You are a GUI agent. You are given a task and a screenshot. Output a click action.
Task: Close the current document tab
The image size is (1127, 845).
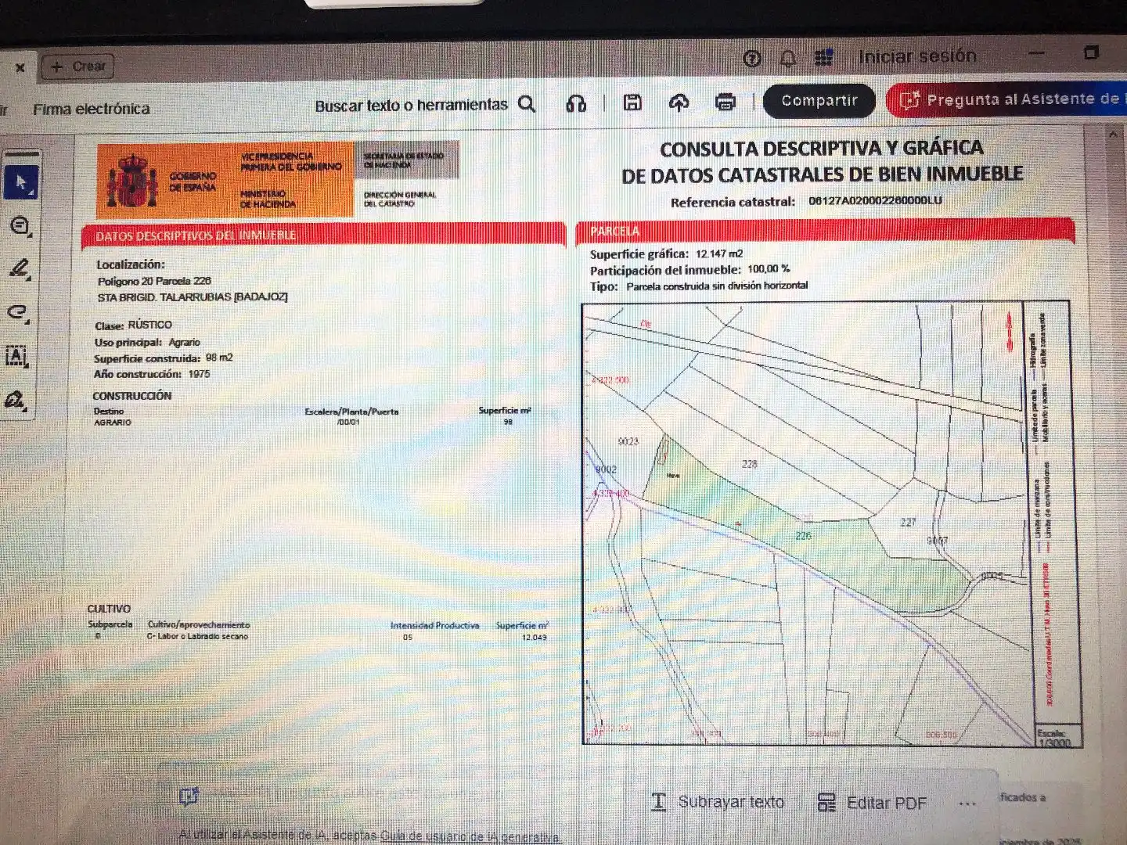tap(20, 67)
